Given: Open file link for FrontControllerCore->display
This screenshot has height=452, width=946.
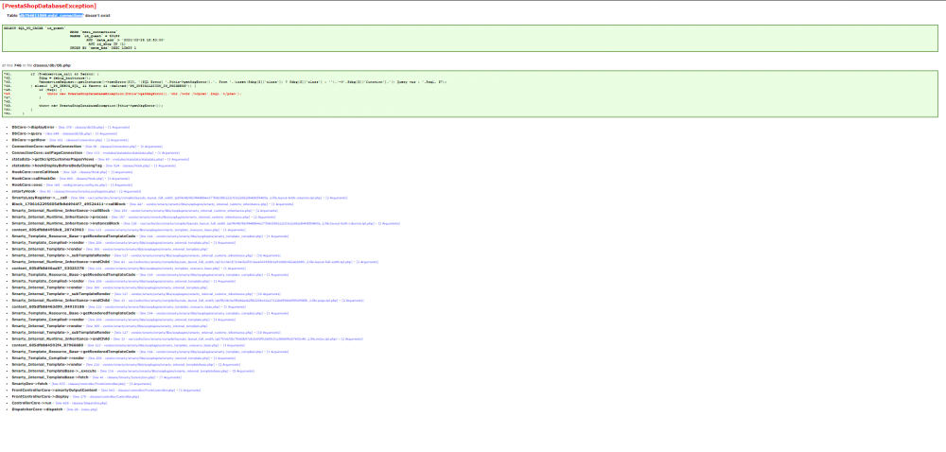Looking at the screenshot, I should 106,396.
